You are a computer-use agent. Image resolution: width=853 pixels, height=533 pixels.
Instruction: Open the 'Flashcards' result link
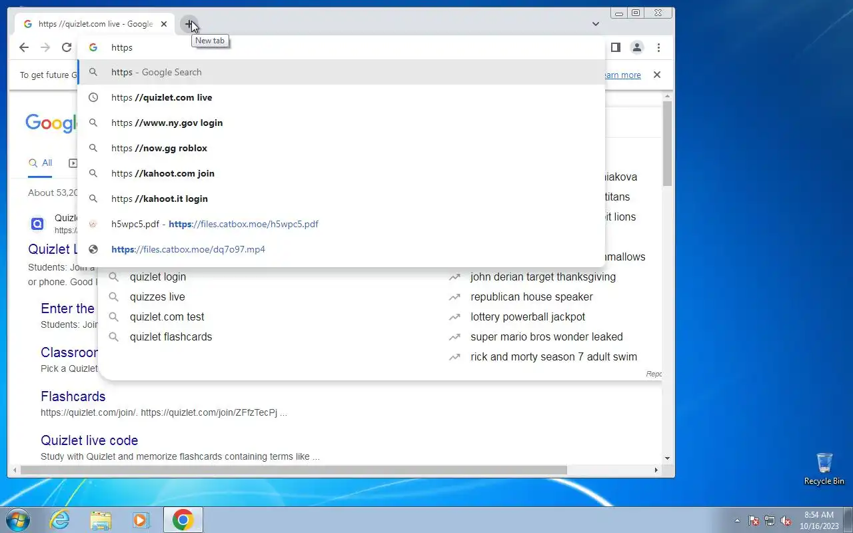click(x=73, y=396)
